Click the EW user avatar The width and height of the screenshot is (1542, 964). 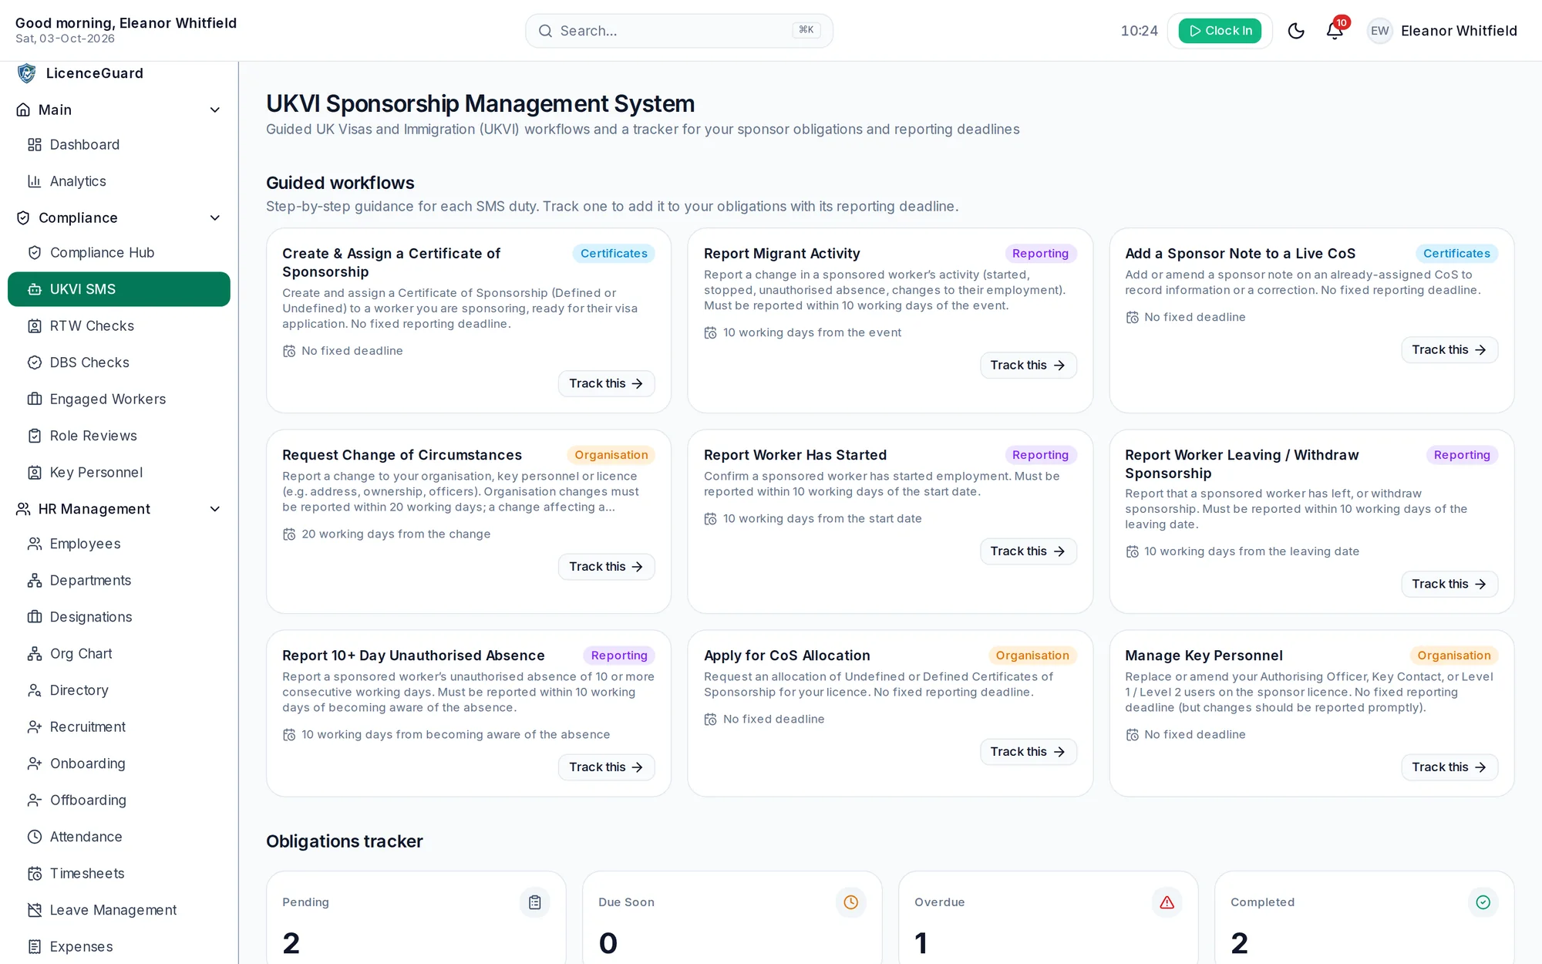(x=1379, y=31)
